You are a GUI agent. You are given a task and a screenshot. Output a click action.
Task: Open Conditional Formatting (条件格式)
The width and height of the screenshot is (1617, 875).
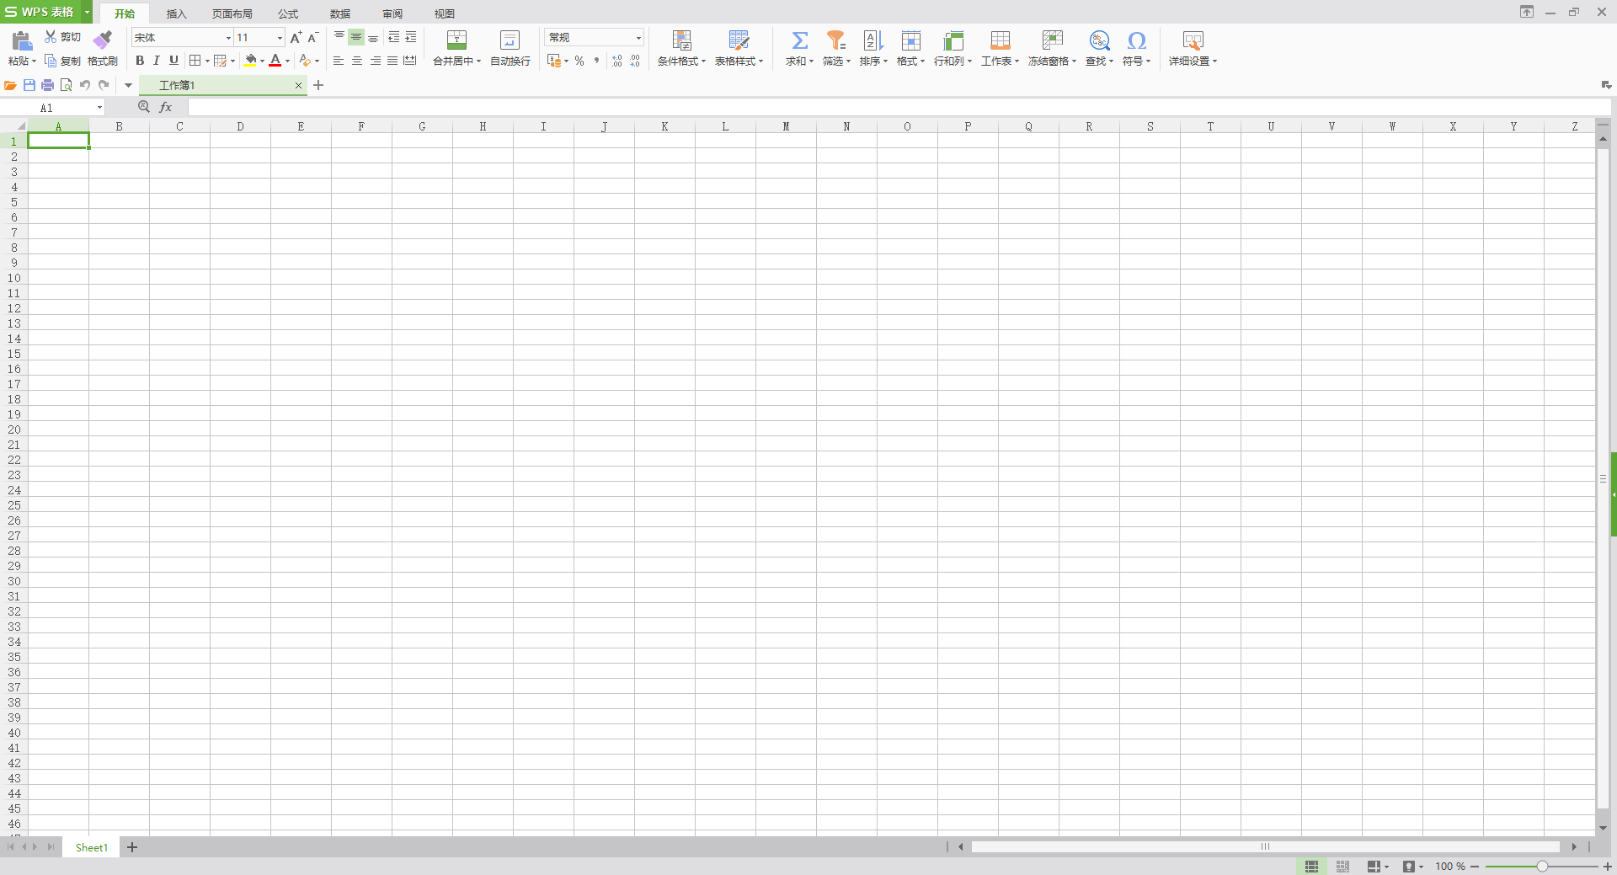pyautogui.click(x=681, y=48)
